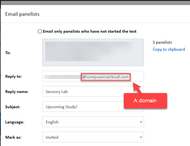Open the Mark as dropdown showing Invited
Image resolution: width=190 pixels, height=146 pixels.
click(x=93, y=137)
